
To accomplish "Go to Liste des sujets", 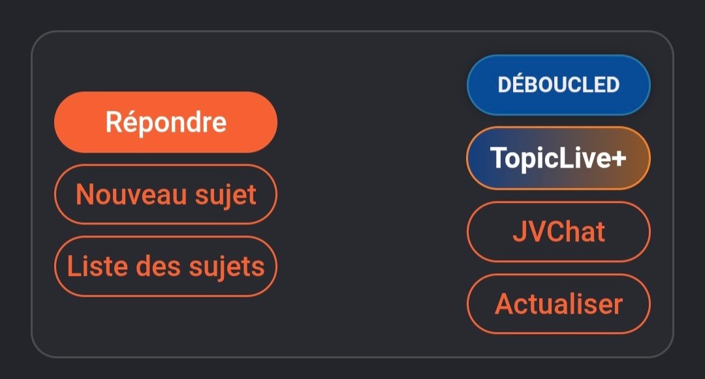I will [166, 266].
